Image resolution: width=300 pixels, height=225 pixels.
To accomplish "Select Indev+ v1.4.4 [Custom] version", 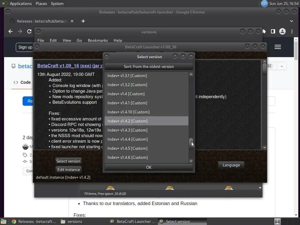I will [146, 139].
